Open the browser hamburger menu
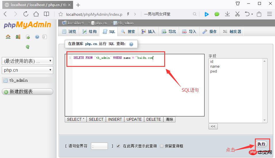Screen dimensions: 275x158 click(269, 14)
